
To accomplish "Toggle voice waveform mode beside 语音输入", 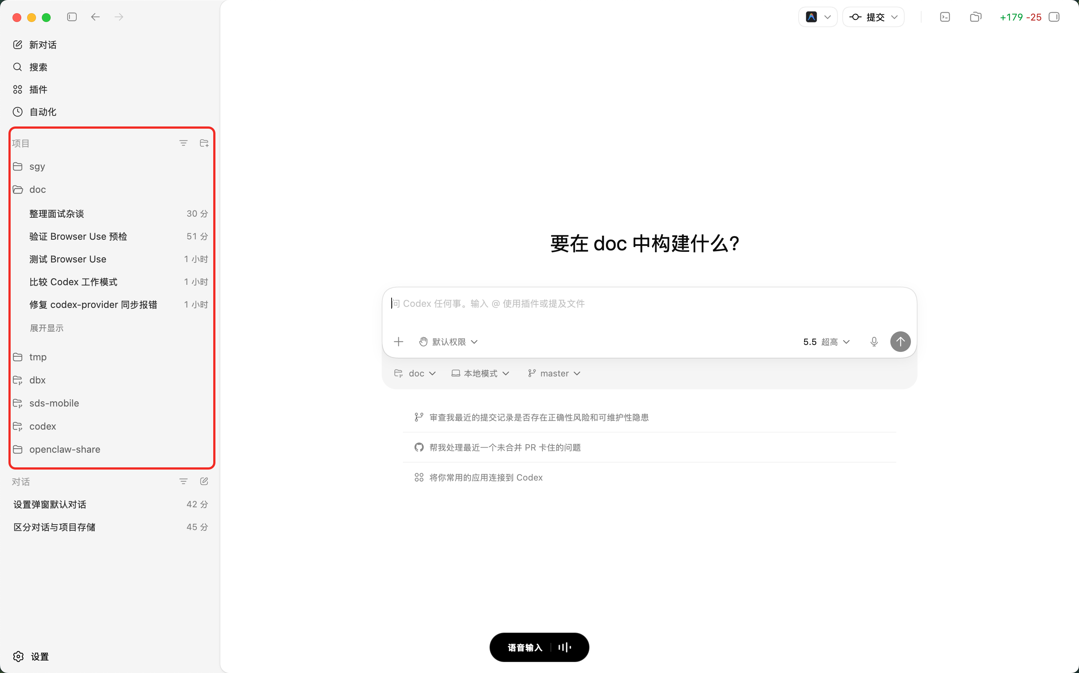I will pos(564,647).
